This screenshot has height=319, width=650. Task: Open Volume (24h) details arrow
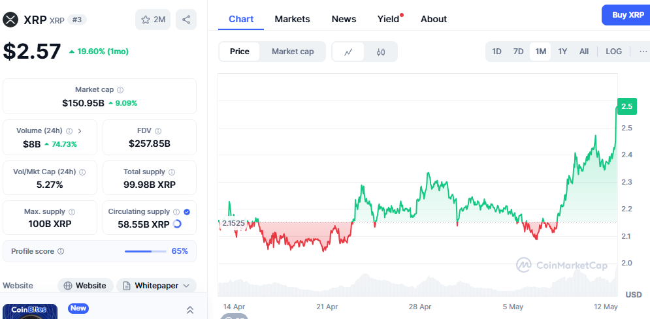(x=80, y=130)
